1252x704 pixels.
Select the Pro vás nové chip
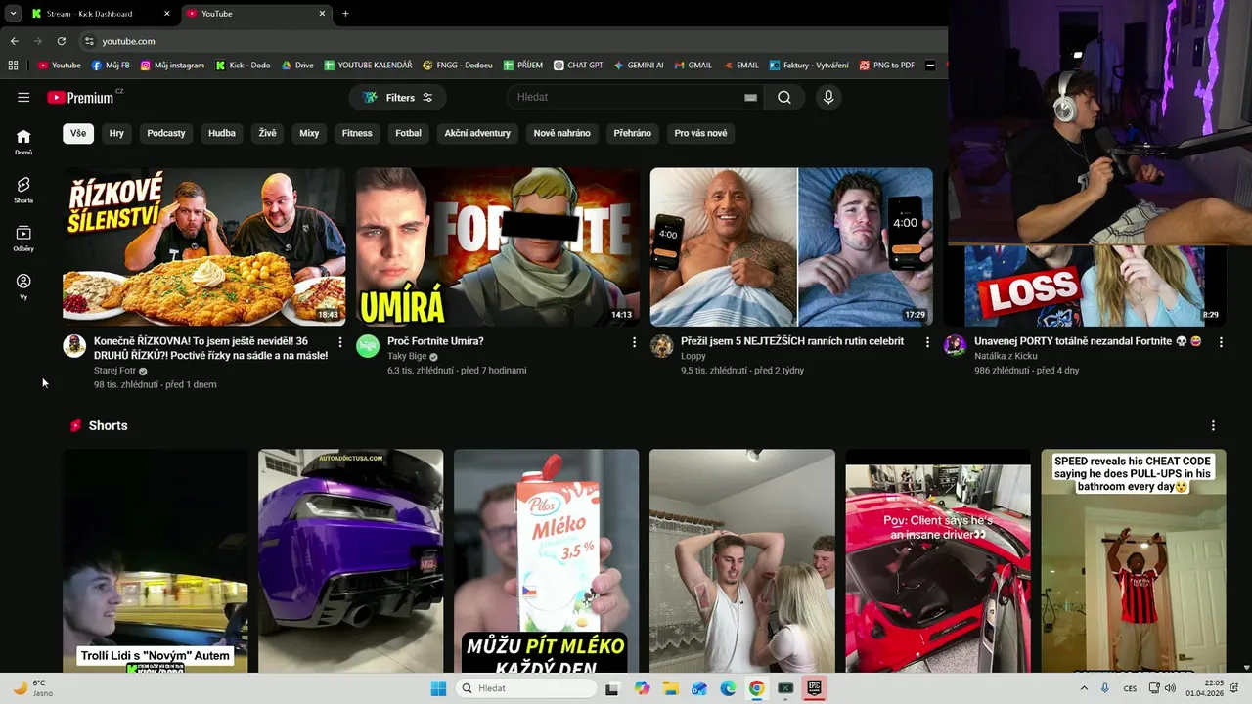tap(700, 133)
